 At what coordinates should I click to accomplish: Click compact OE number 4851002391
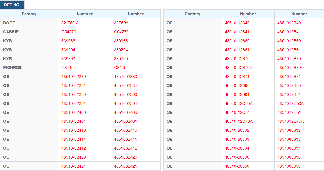(125, 103)
